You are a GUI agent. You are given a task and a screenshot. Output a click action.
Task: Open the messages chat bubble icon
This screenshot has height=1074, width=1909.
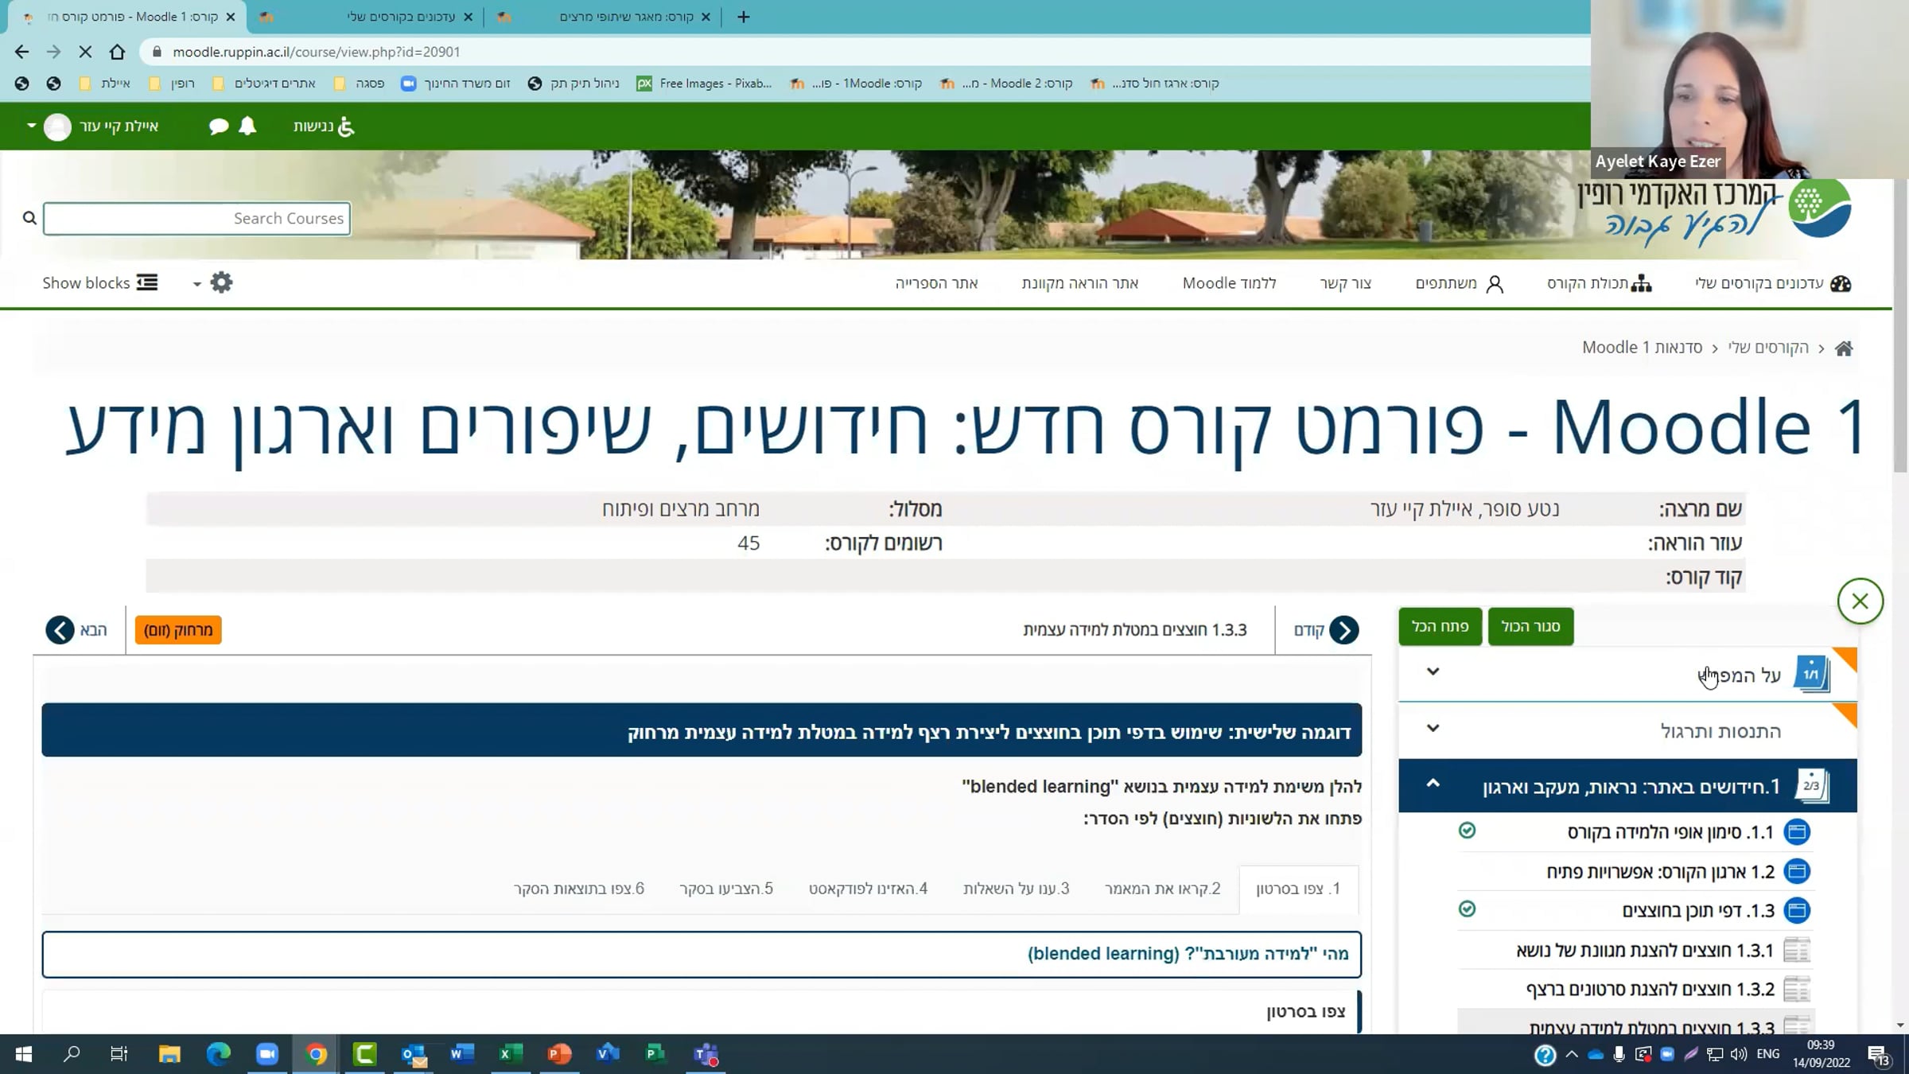pyautogui.click(x=219, y=126)
